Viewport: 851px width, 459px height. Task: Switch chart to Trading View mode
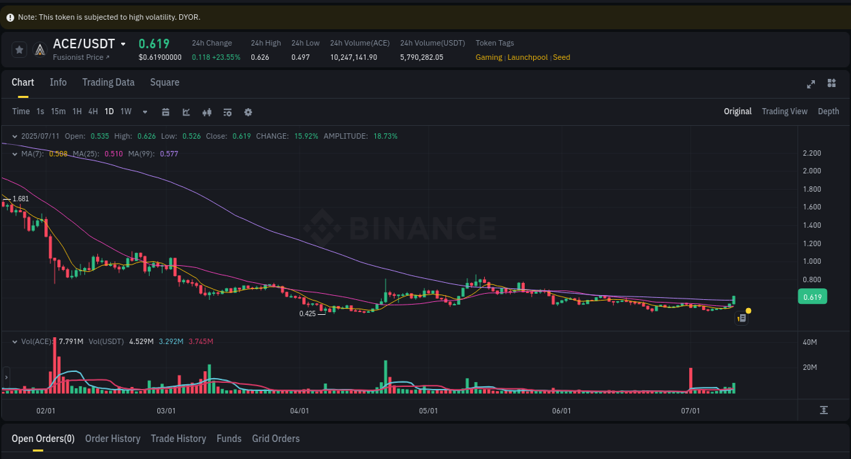pos(784,111)
